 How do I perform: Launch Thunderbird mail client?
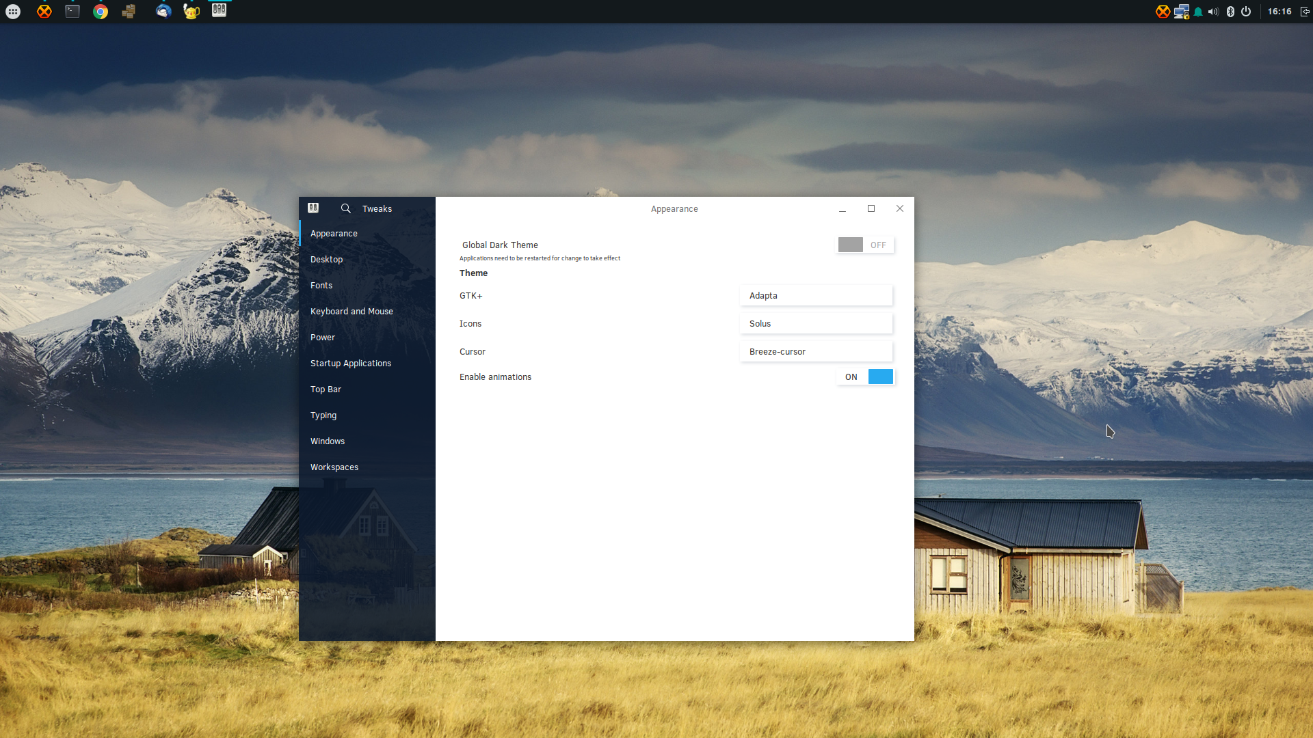click(163, 12)
